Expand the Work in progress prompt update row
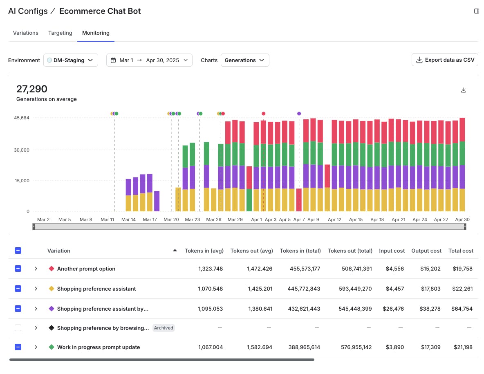 click(36, 347)
